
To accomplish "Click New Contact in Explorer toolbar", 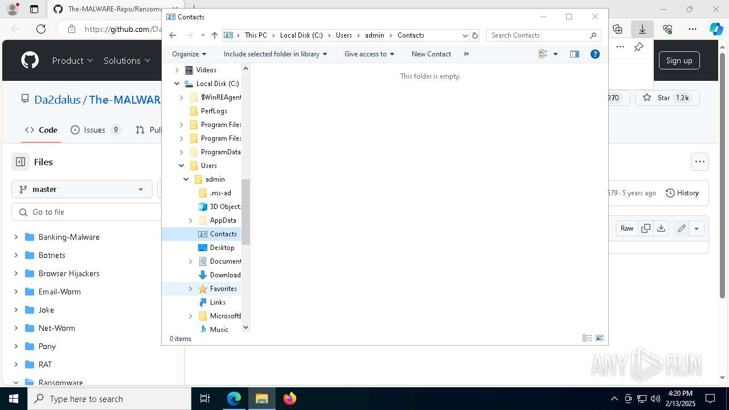I will point(431,54).
